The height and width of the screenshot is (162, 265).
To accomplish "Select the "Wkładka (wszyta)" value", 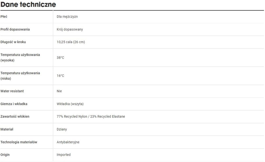I will coord(70,104).
